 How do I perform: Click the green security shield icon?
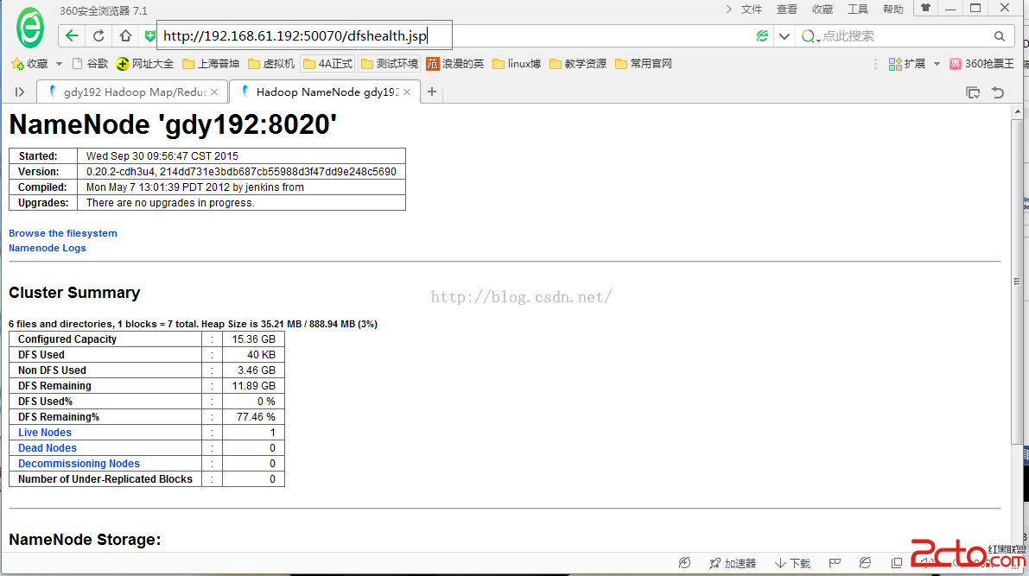[x=150, y=36]
